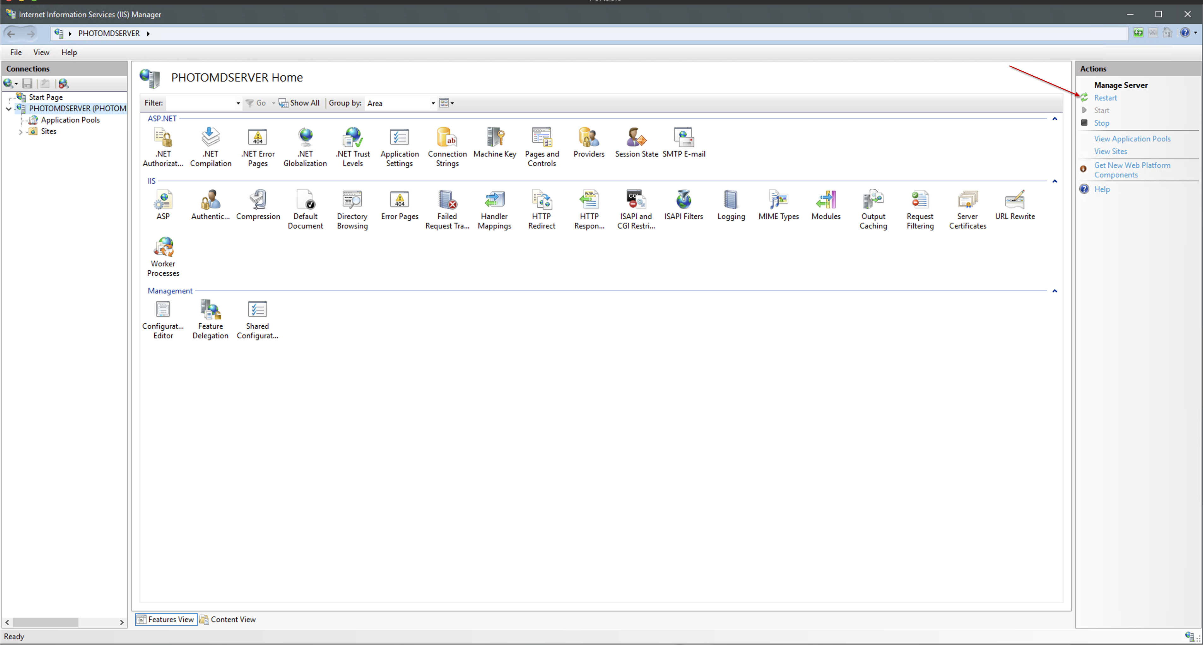
Task: Open the Providers feature
Action: coord(589,142)
